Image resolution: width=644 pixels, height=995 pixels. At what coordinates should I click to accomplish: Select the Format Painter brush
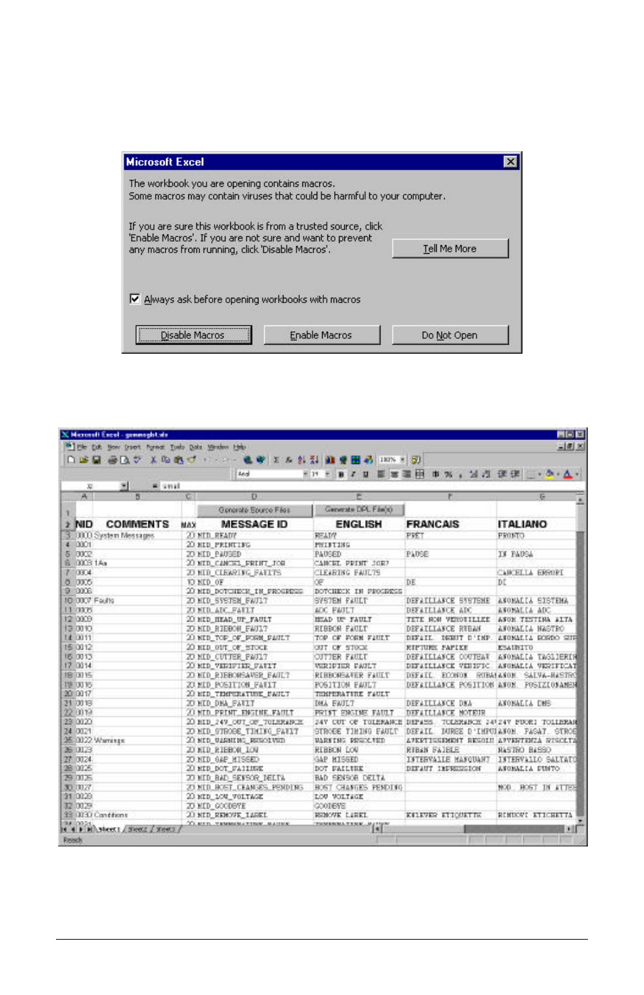pos(191,460)
